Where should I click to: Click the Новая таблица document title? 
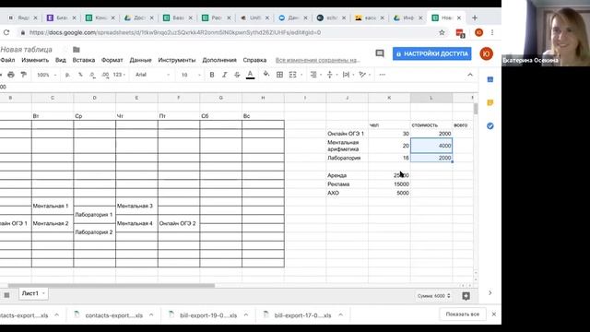(x=27, y=49)
